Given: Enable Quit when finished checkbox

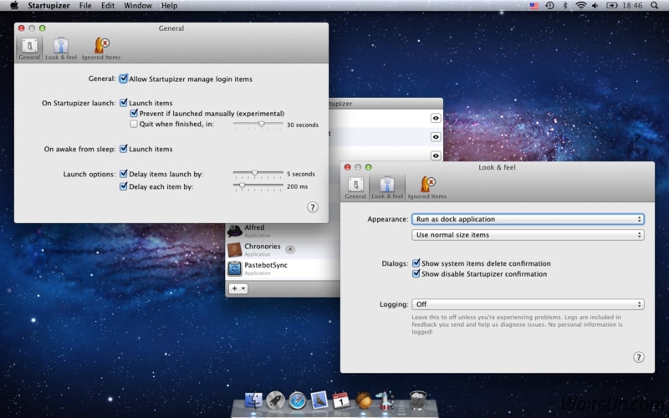Looking at the screenshot, I should (134, 124).
